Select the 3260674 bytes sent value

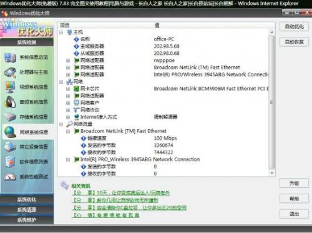(163, 146)
